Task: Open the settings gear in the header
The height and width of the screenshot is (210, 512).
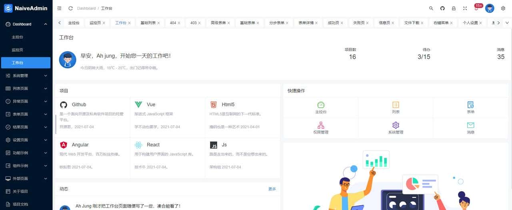Action: [503, 8]
